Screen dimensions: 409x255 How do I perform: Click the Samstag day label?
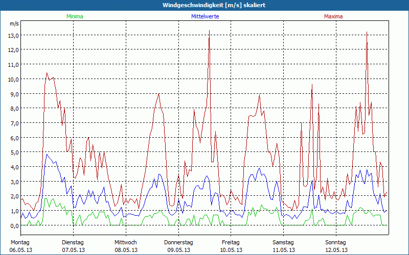coord(283,243)
